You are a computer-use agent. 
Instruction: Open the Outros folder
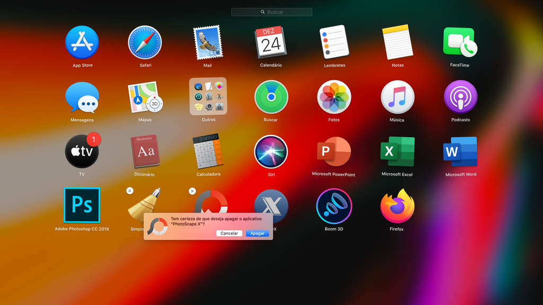(x=208, y=96)
